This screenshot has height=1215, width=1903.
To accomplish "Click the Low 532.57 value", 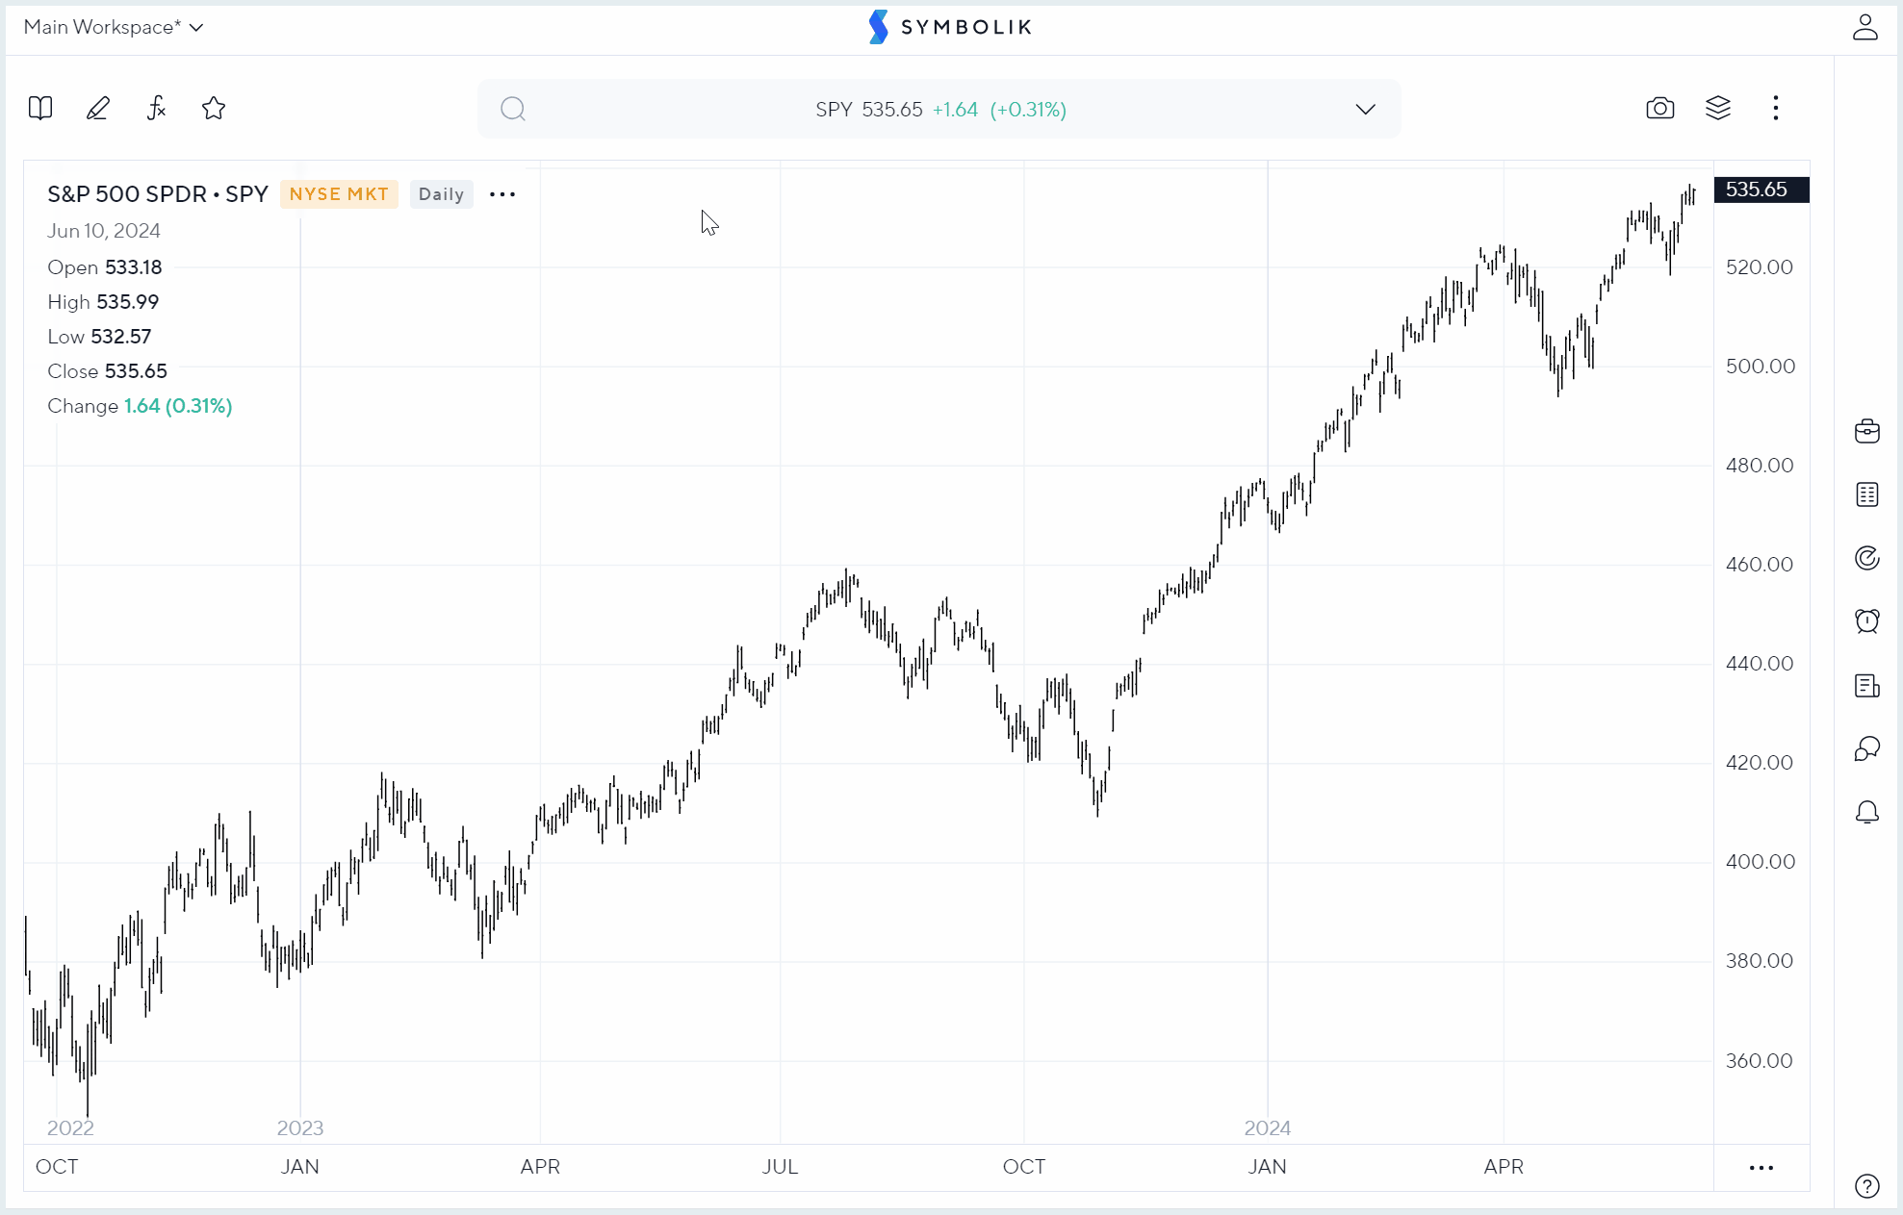I will tap(121, 337).
